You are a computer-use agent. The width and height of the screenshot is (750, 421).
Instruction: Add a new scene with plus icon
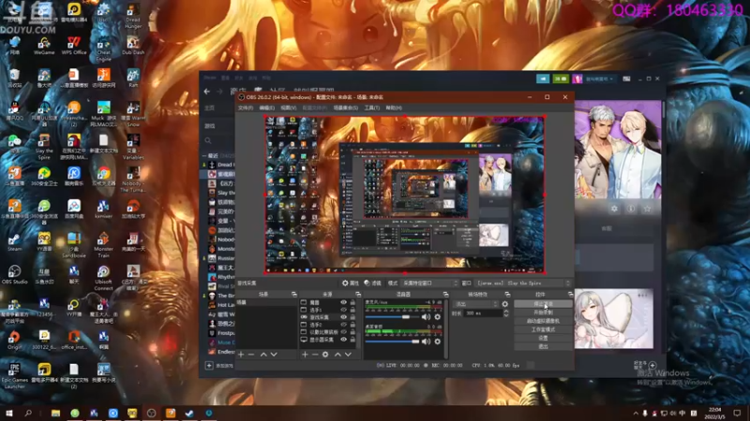(241, 355)
